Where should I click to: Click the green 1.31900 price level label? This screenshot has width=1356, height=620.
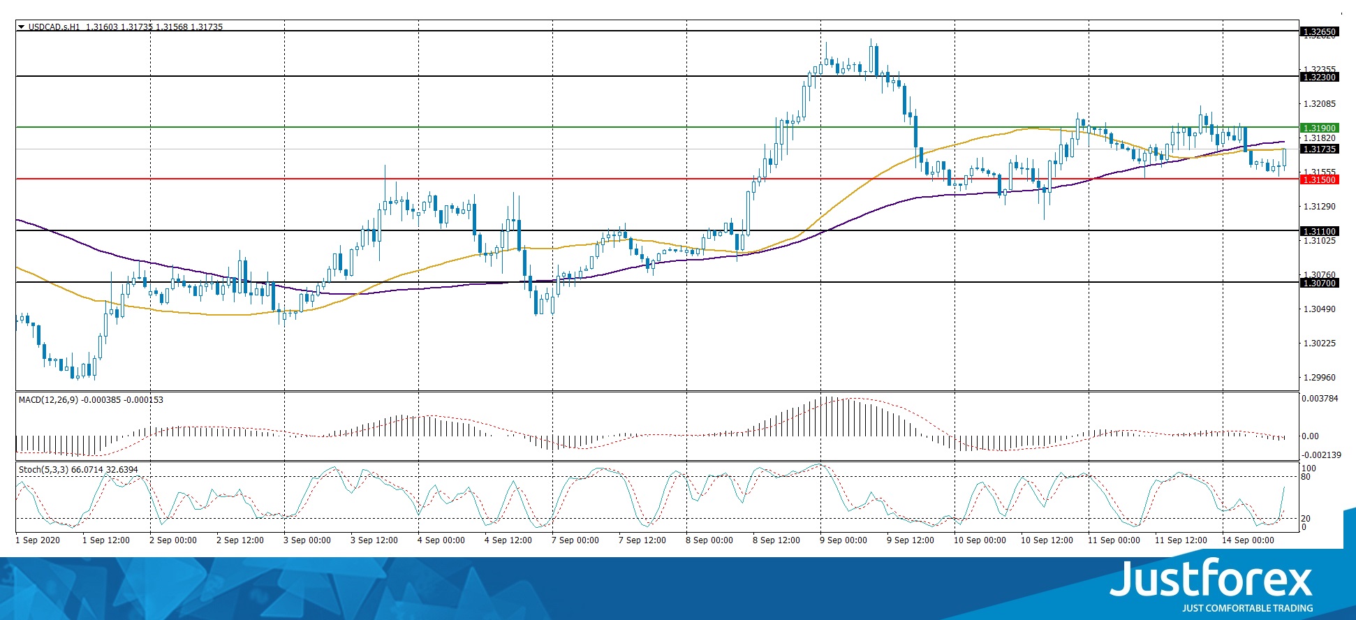coord(1319,128)
